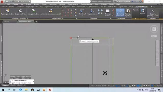Switch to Главная ribbon tab

4,7
